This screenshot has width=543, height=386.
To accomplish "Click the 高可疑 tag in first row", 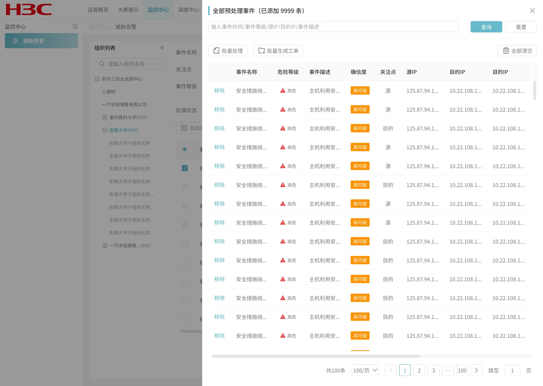I will click(x=360, y=91).
